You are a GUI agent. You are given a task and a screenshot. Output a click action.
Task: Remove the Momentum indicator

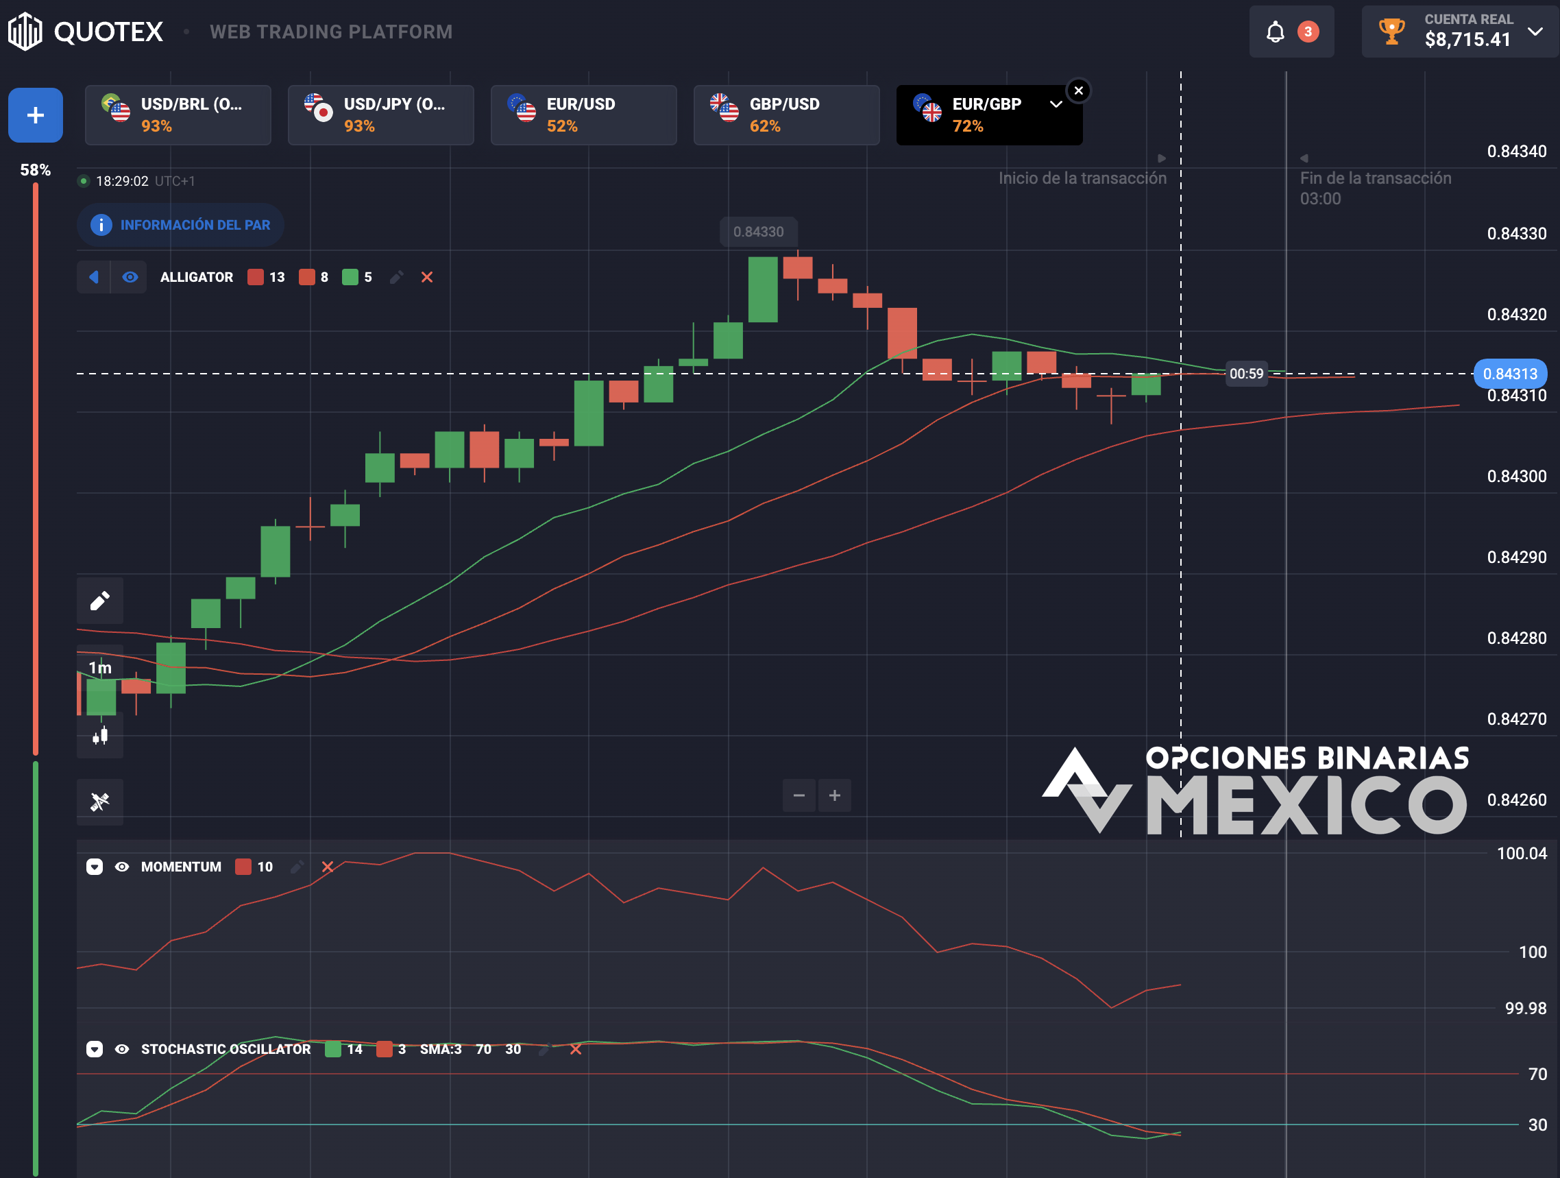click(327, 867)
